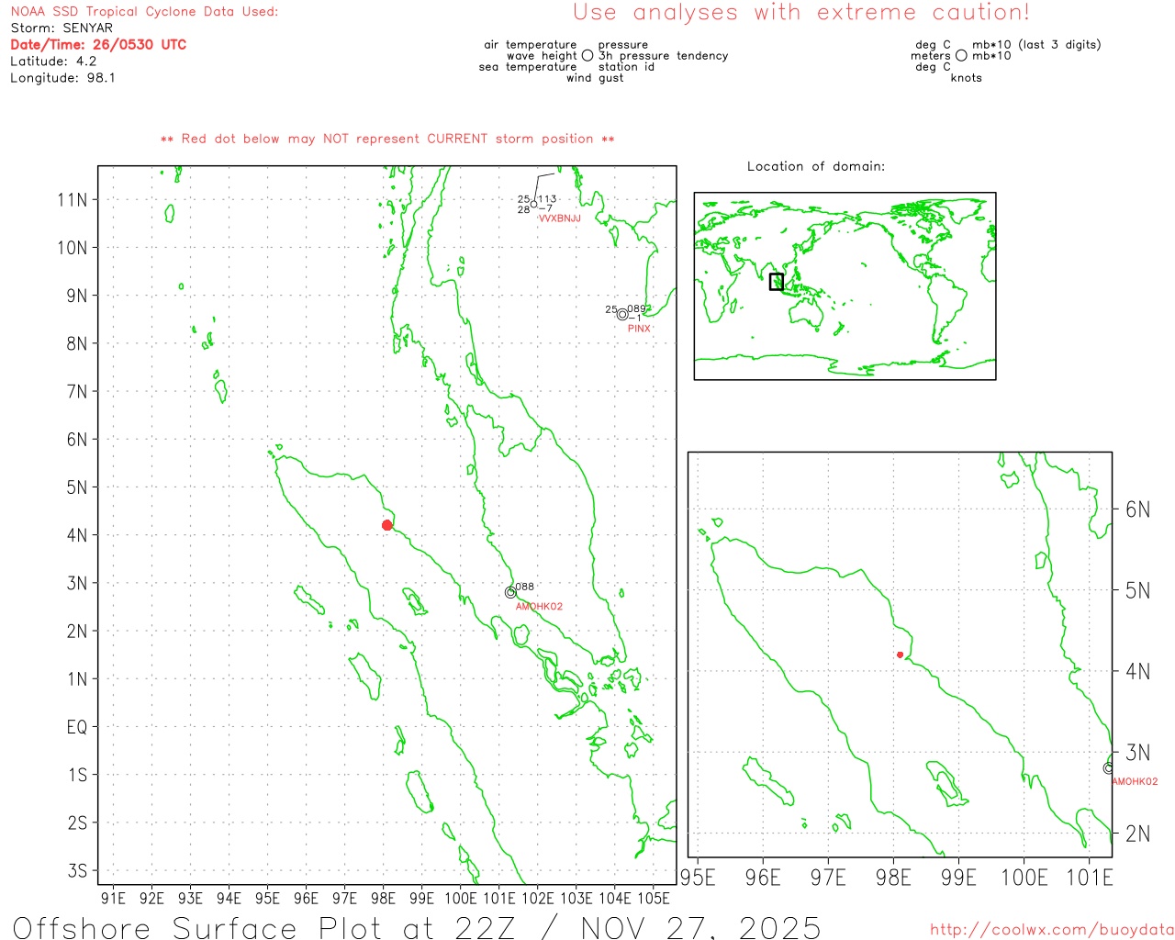This screenshot has width=1175, height=940.
Task: Click the red VVXBNJJ station label
Action: coord(559,218)
